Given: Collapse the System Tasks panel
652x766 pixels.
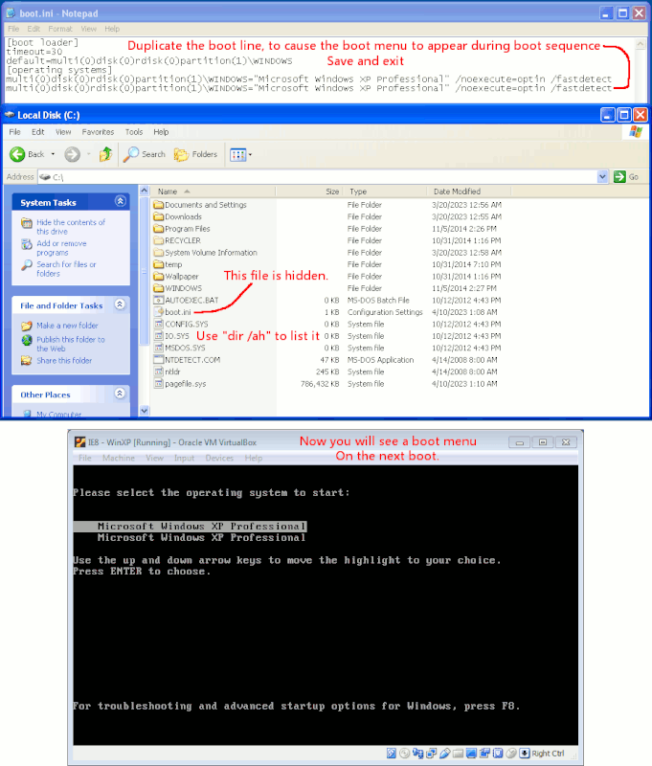Looking at the screenshot, I should point(120,201).
